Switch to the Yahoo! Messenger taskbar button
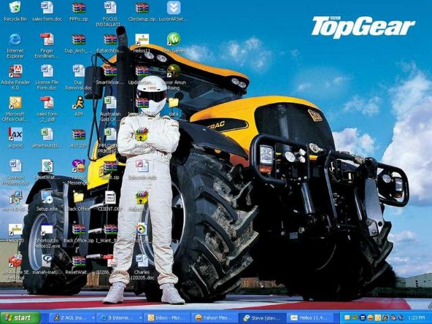Image resolution: width=432 pixels, height=324 pixels. 215,318
